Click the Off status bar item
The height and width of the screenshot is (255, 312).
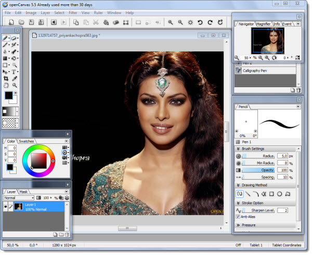coord(238,245)
